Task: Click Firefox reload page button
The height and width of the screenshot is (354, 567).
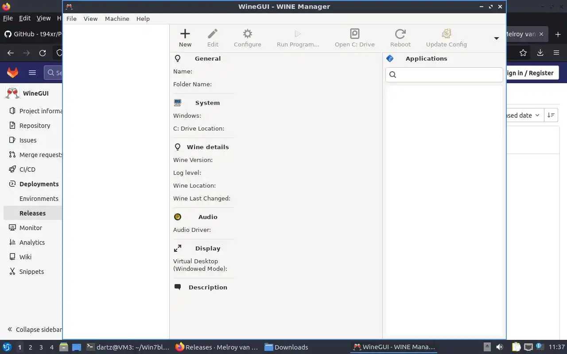Action: click(43, 53)
